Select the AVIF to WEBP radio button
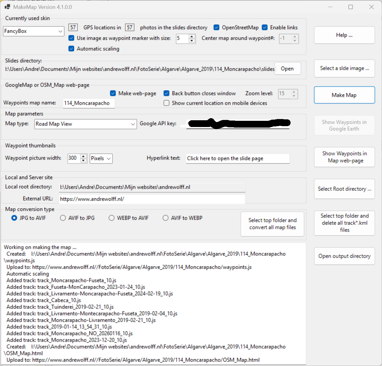382x366 pixels. pos(165,218)
